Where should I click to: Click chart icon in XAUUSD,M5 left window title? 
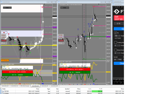(2, 2)
